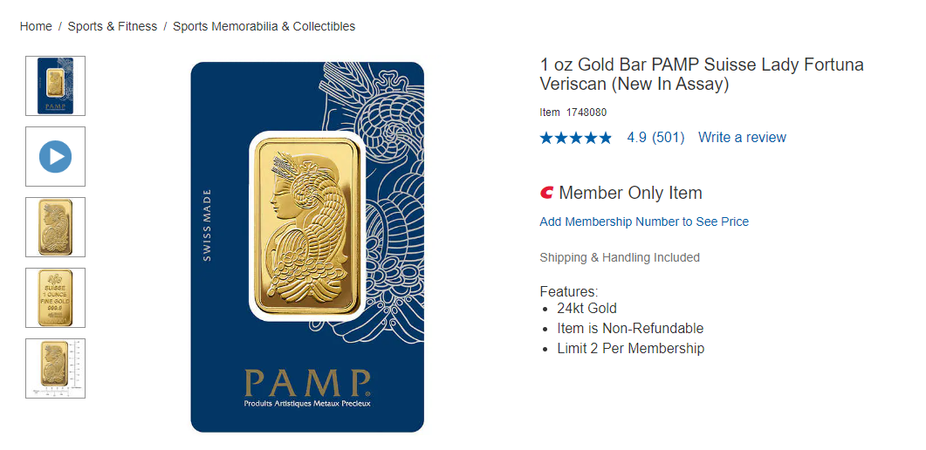926x450 pixels.
Task: Click the large main product image
Action: click(x=307, y=247)
